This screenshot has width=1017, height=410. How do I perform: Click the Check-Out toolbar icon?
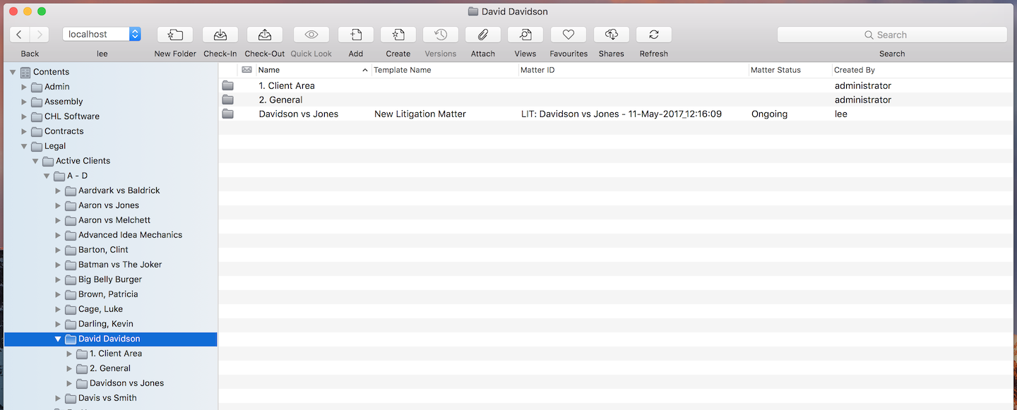click(265, 35)
